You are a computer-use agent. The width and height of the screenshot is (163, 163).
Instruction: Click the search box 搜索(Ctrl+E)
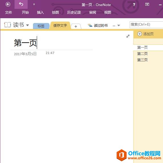(146, 24)
